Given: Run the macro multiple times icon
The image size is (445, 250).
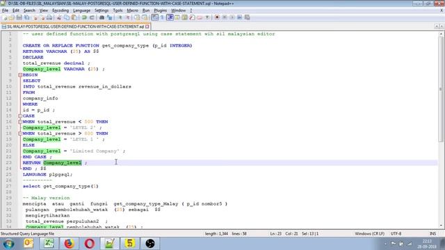Looking at the screenshot, I should 239,17.
